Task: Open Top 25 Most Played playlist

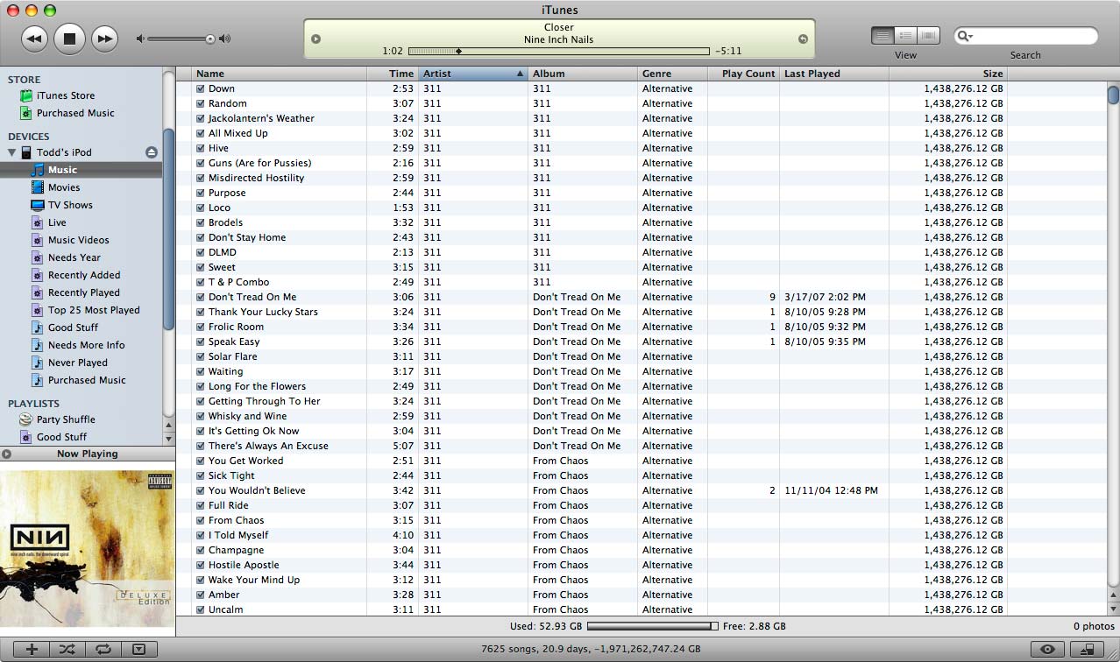Action: pos(94,310)
